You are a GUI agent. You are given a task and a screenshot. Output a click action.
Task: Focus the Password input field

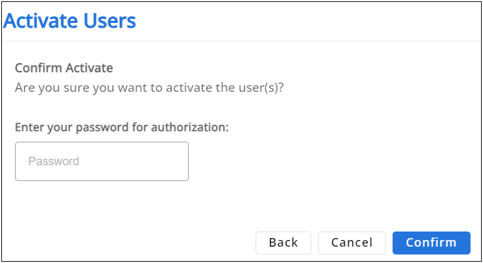(x=102, y=161)
